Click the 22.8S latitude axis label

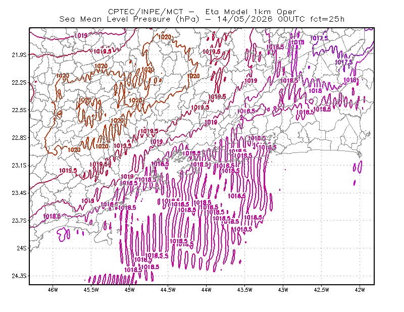pos(19,138)
